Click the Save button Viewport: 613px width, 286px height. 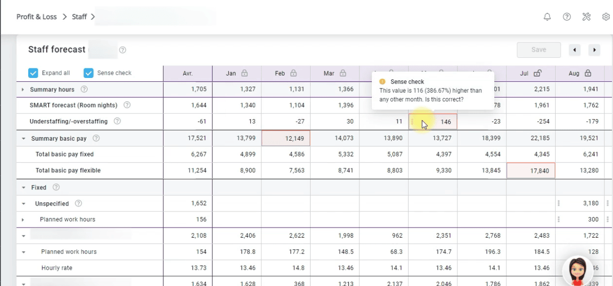538,50
